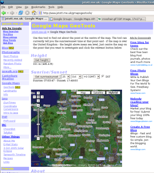Open the Free Photo Blogs ad

[138, 72]
